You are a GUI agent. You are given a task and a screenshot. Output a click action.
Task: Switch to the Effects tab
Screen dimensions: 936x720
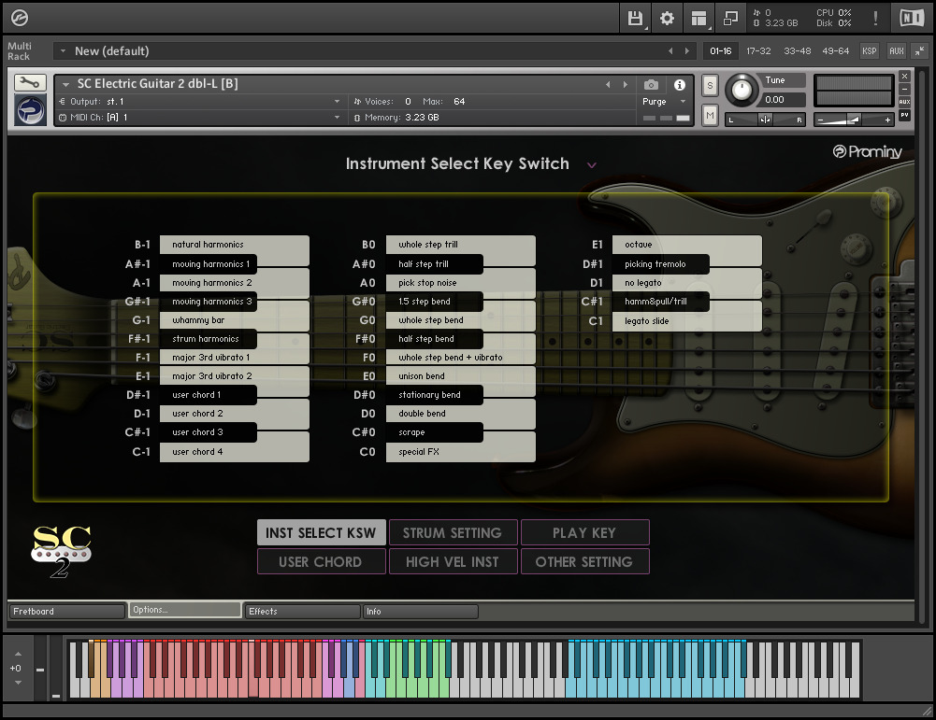[x=303, y=612]
